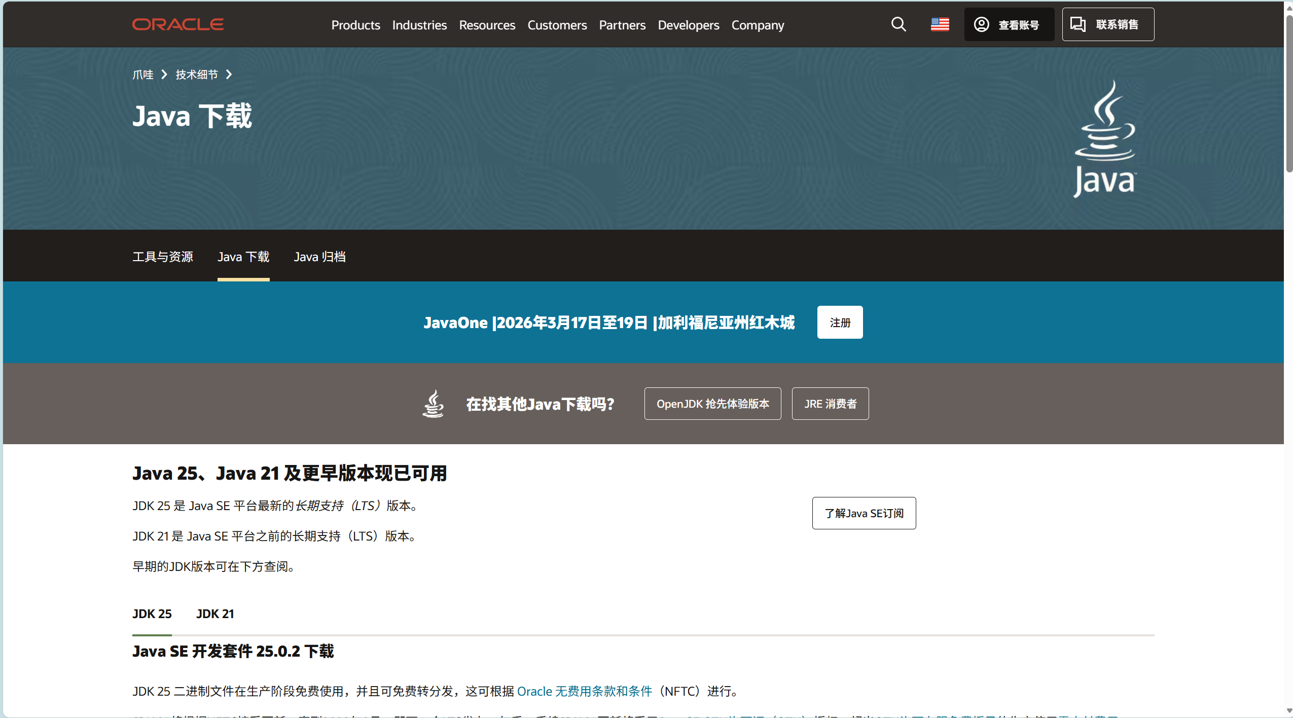Expand the Developers menu
Screen dimensions: 1293x718
[x=688, y=25]
